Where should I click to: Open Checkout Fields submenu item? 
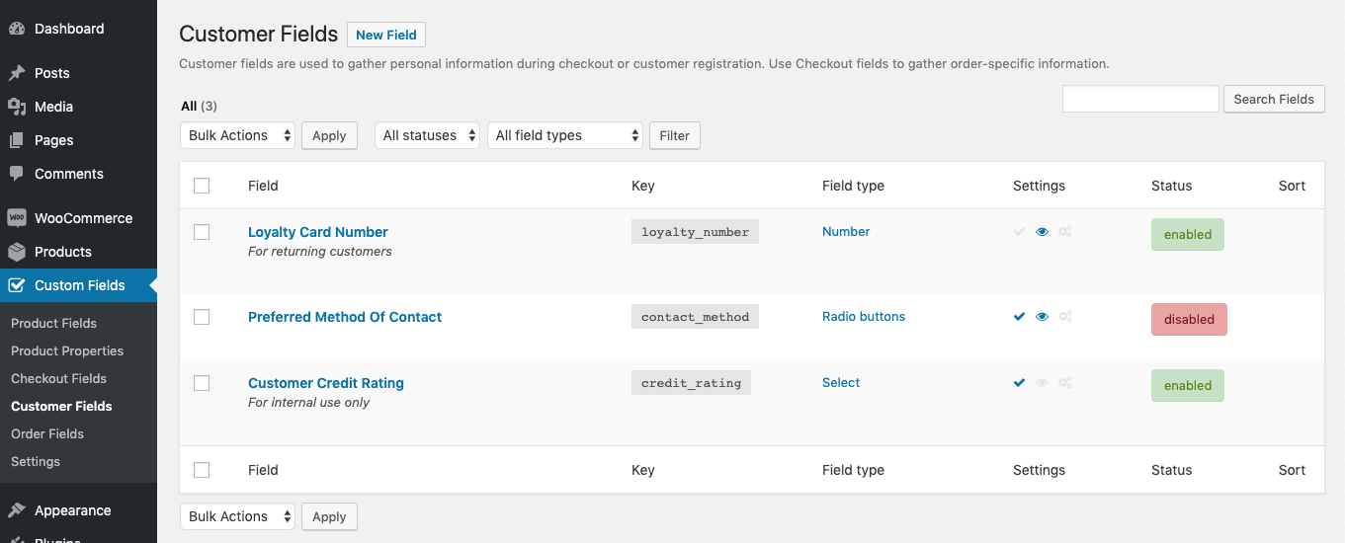[58, 378]
